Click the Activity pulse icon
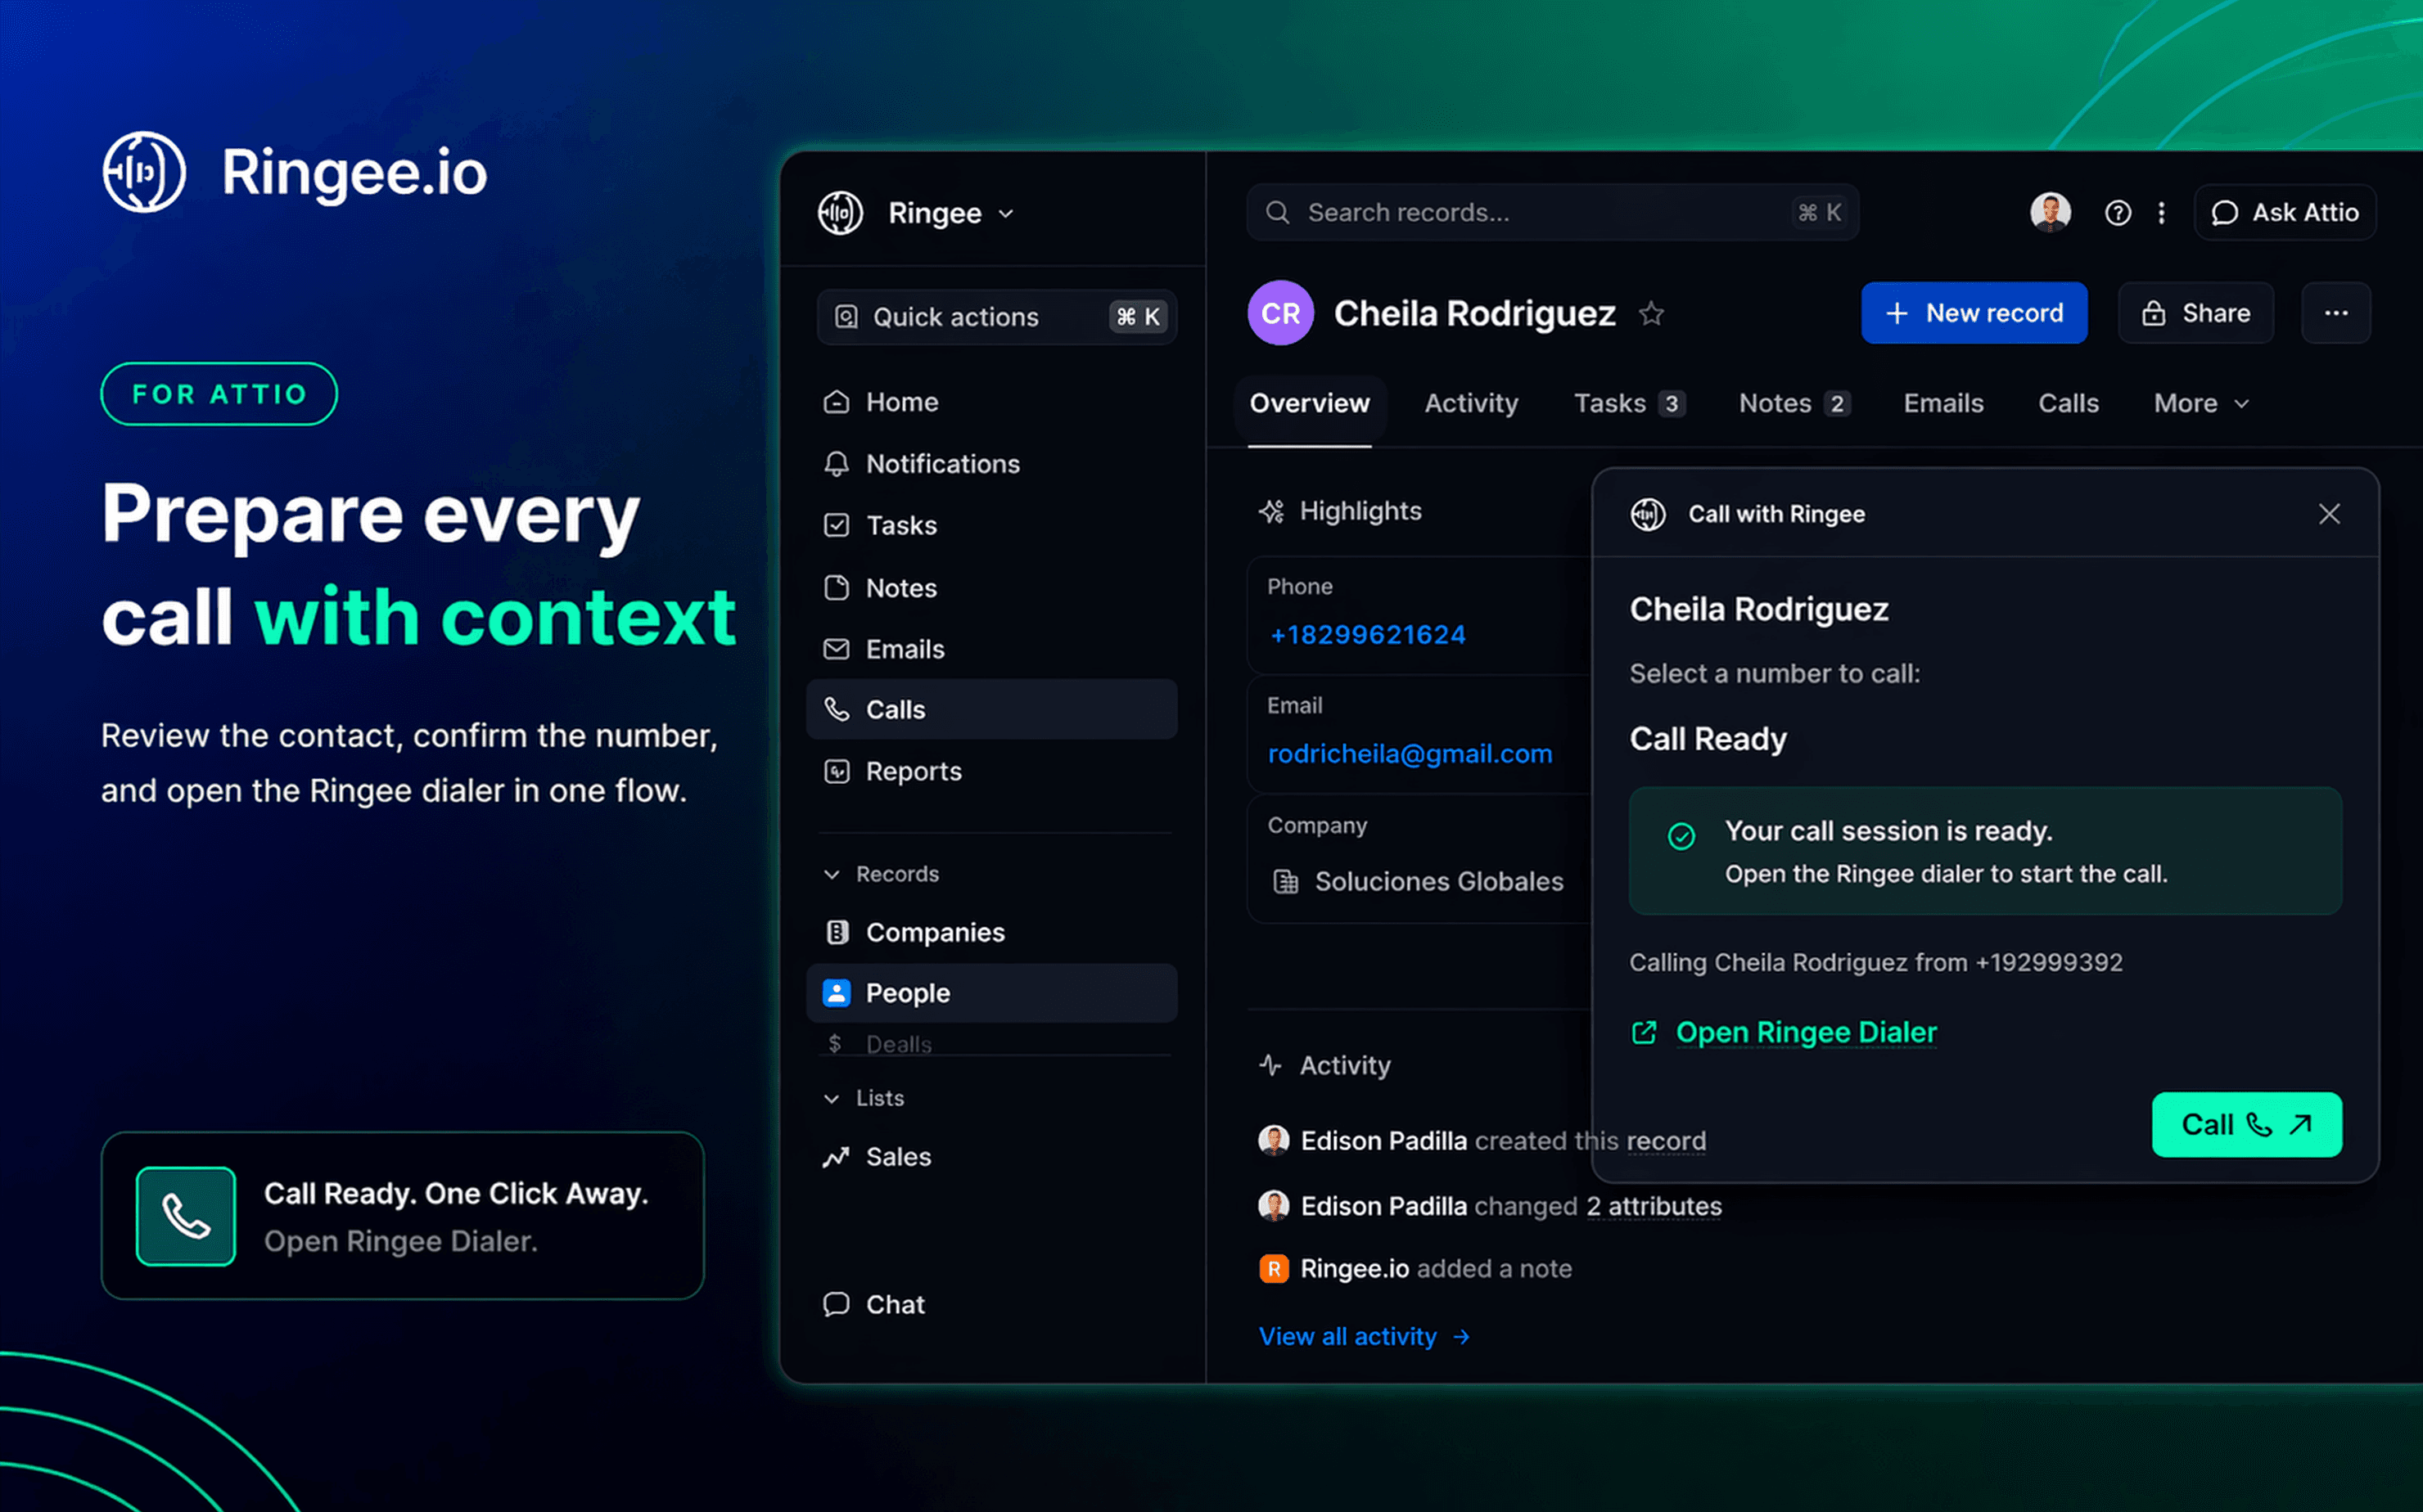The height and width of the screenshot is (1512, 2423). [1270, 1065]
